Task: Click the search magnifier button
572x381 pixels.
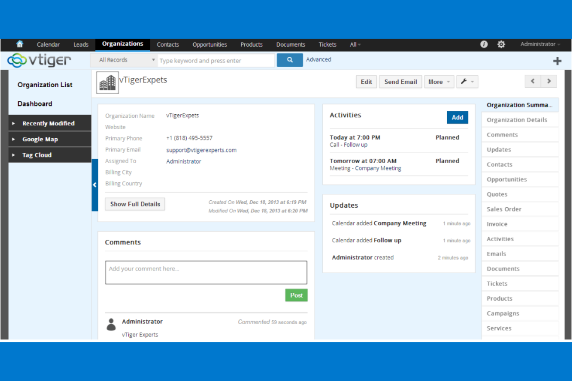Action: [x=290, y=60]
